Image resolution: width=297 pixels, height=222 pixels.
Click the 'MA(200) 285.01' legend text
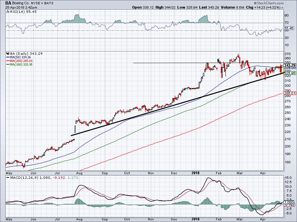[x=21, y=61]
